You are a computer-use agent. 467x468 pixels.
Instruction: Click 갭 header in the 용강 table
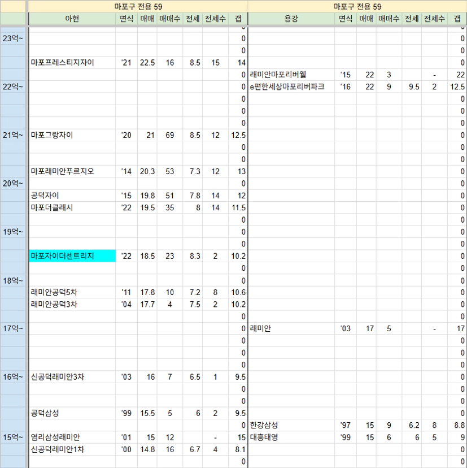457,19
